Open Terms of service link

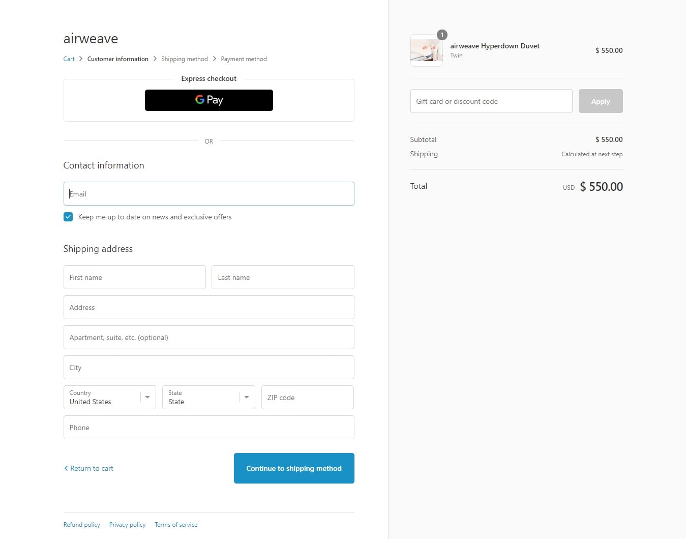(x=176, y=525)
